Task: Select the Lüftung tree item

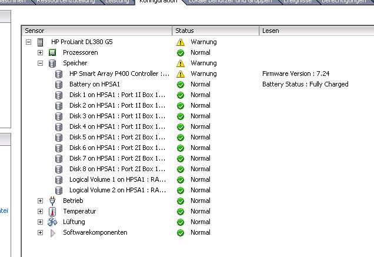Action: coord(74,222)
